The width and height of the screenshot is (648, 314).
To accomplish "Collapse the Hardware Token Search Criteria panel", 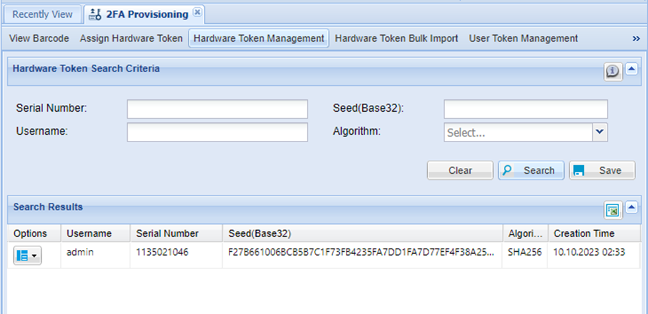I will pyautogui.click(x=631, y=69).
